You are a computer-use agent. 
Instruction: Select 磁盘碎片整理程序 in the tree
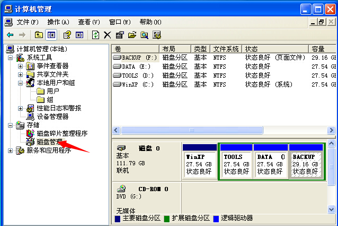pyautogui.click(x=61, y=134)
